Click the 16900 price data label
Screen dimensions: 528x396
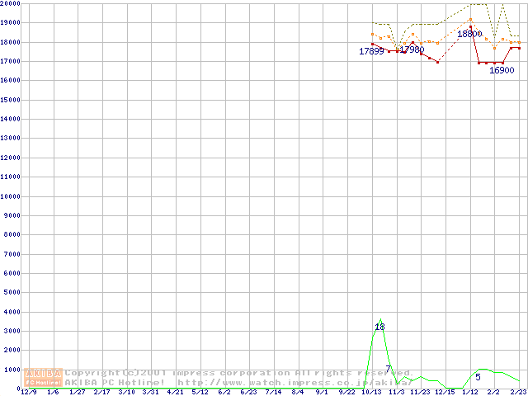(502, 71)
